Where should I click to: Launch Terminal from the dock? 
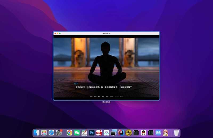(x=136, y=133)
